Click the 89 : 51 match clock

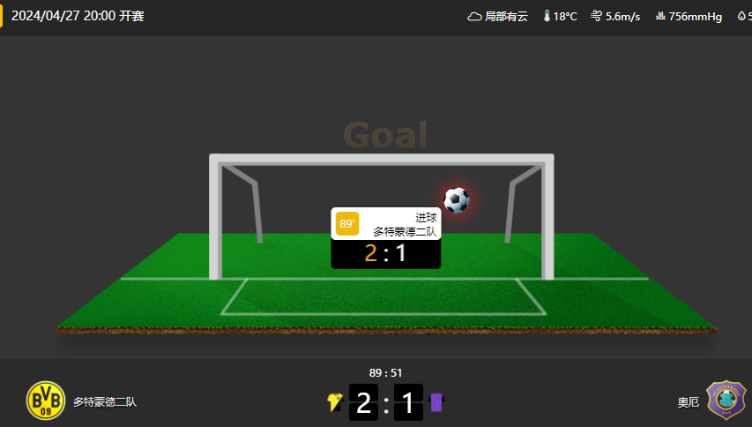point(385,373)
